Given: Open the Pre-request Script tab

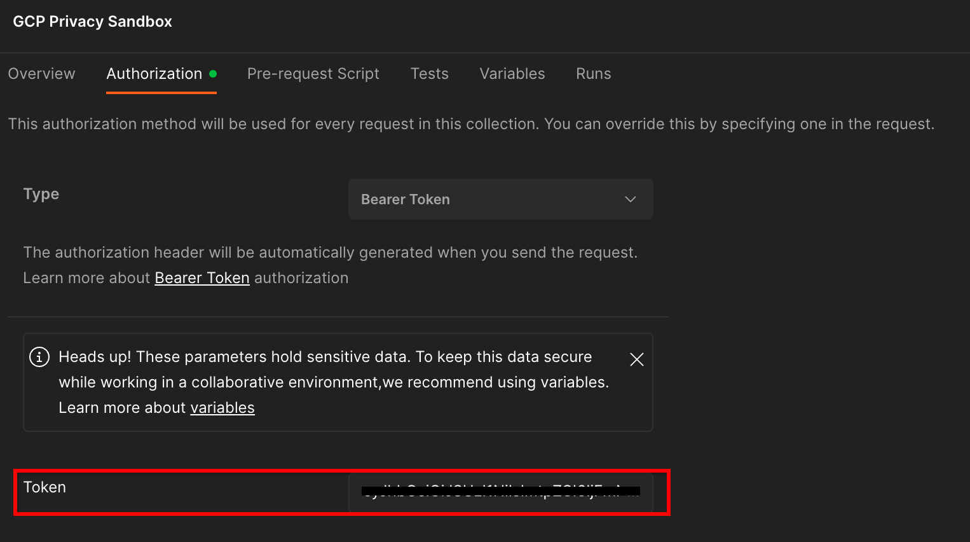Looking at the screenshot, I should pos(313,74).
